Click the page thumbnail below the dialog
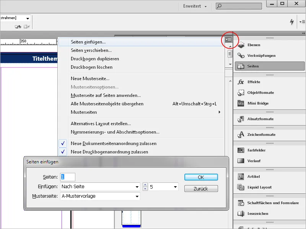 tap(131, 218)
